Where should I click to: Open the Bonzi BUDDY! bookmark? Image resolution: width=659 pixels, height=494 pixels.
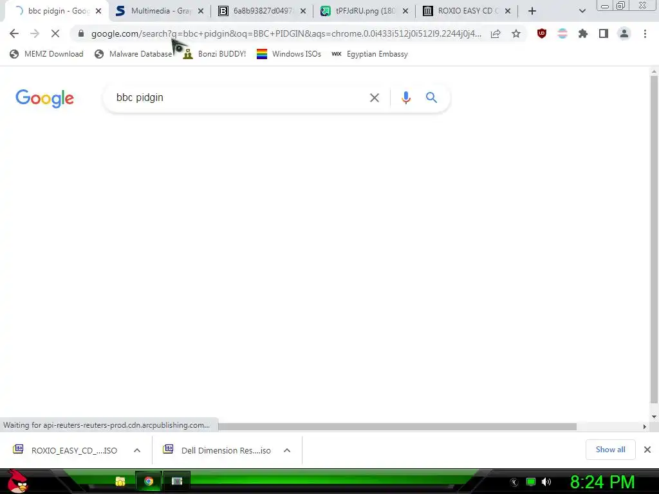click(x=214, y=54)
